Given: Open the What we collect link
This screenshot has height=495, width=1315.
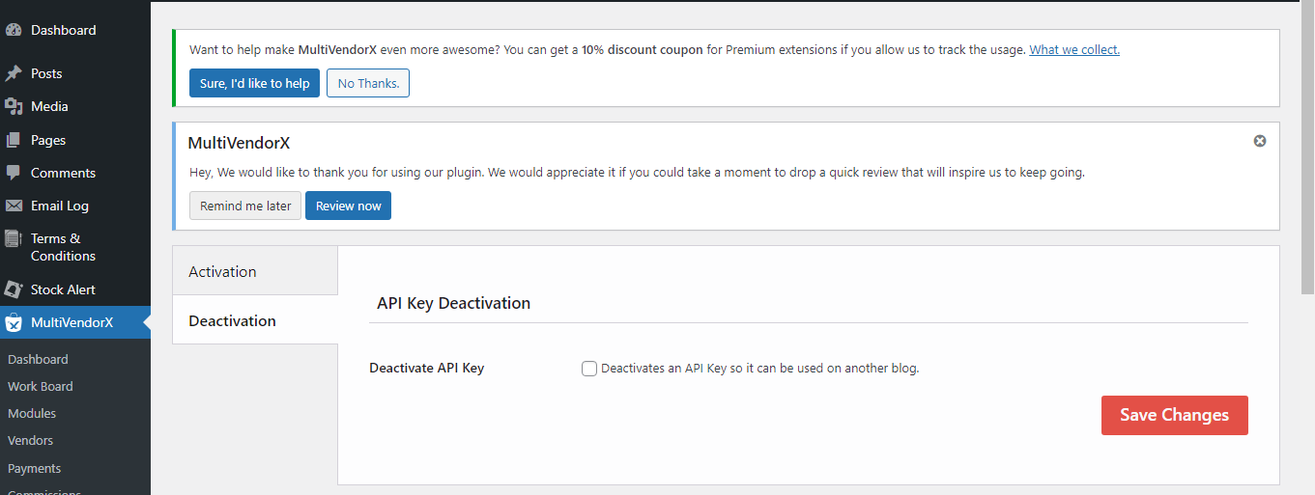Looking at the screenshot, I should point(1074,50).
